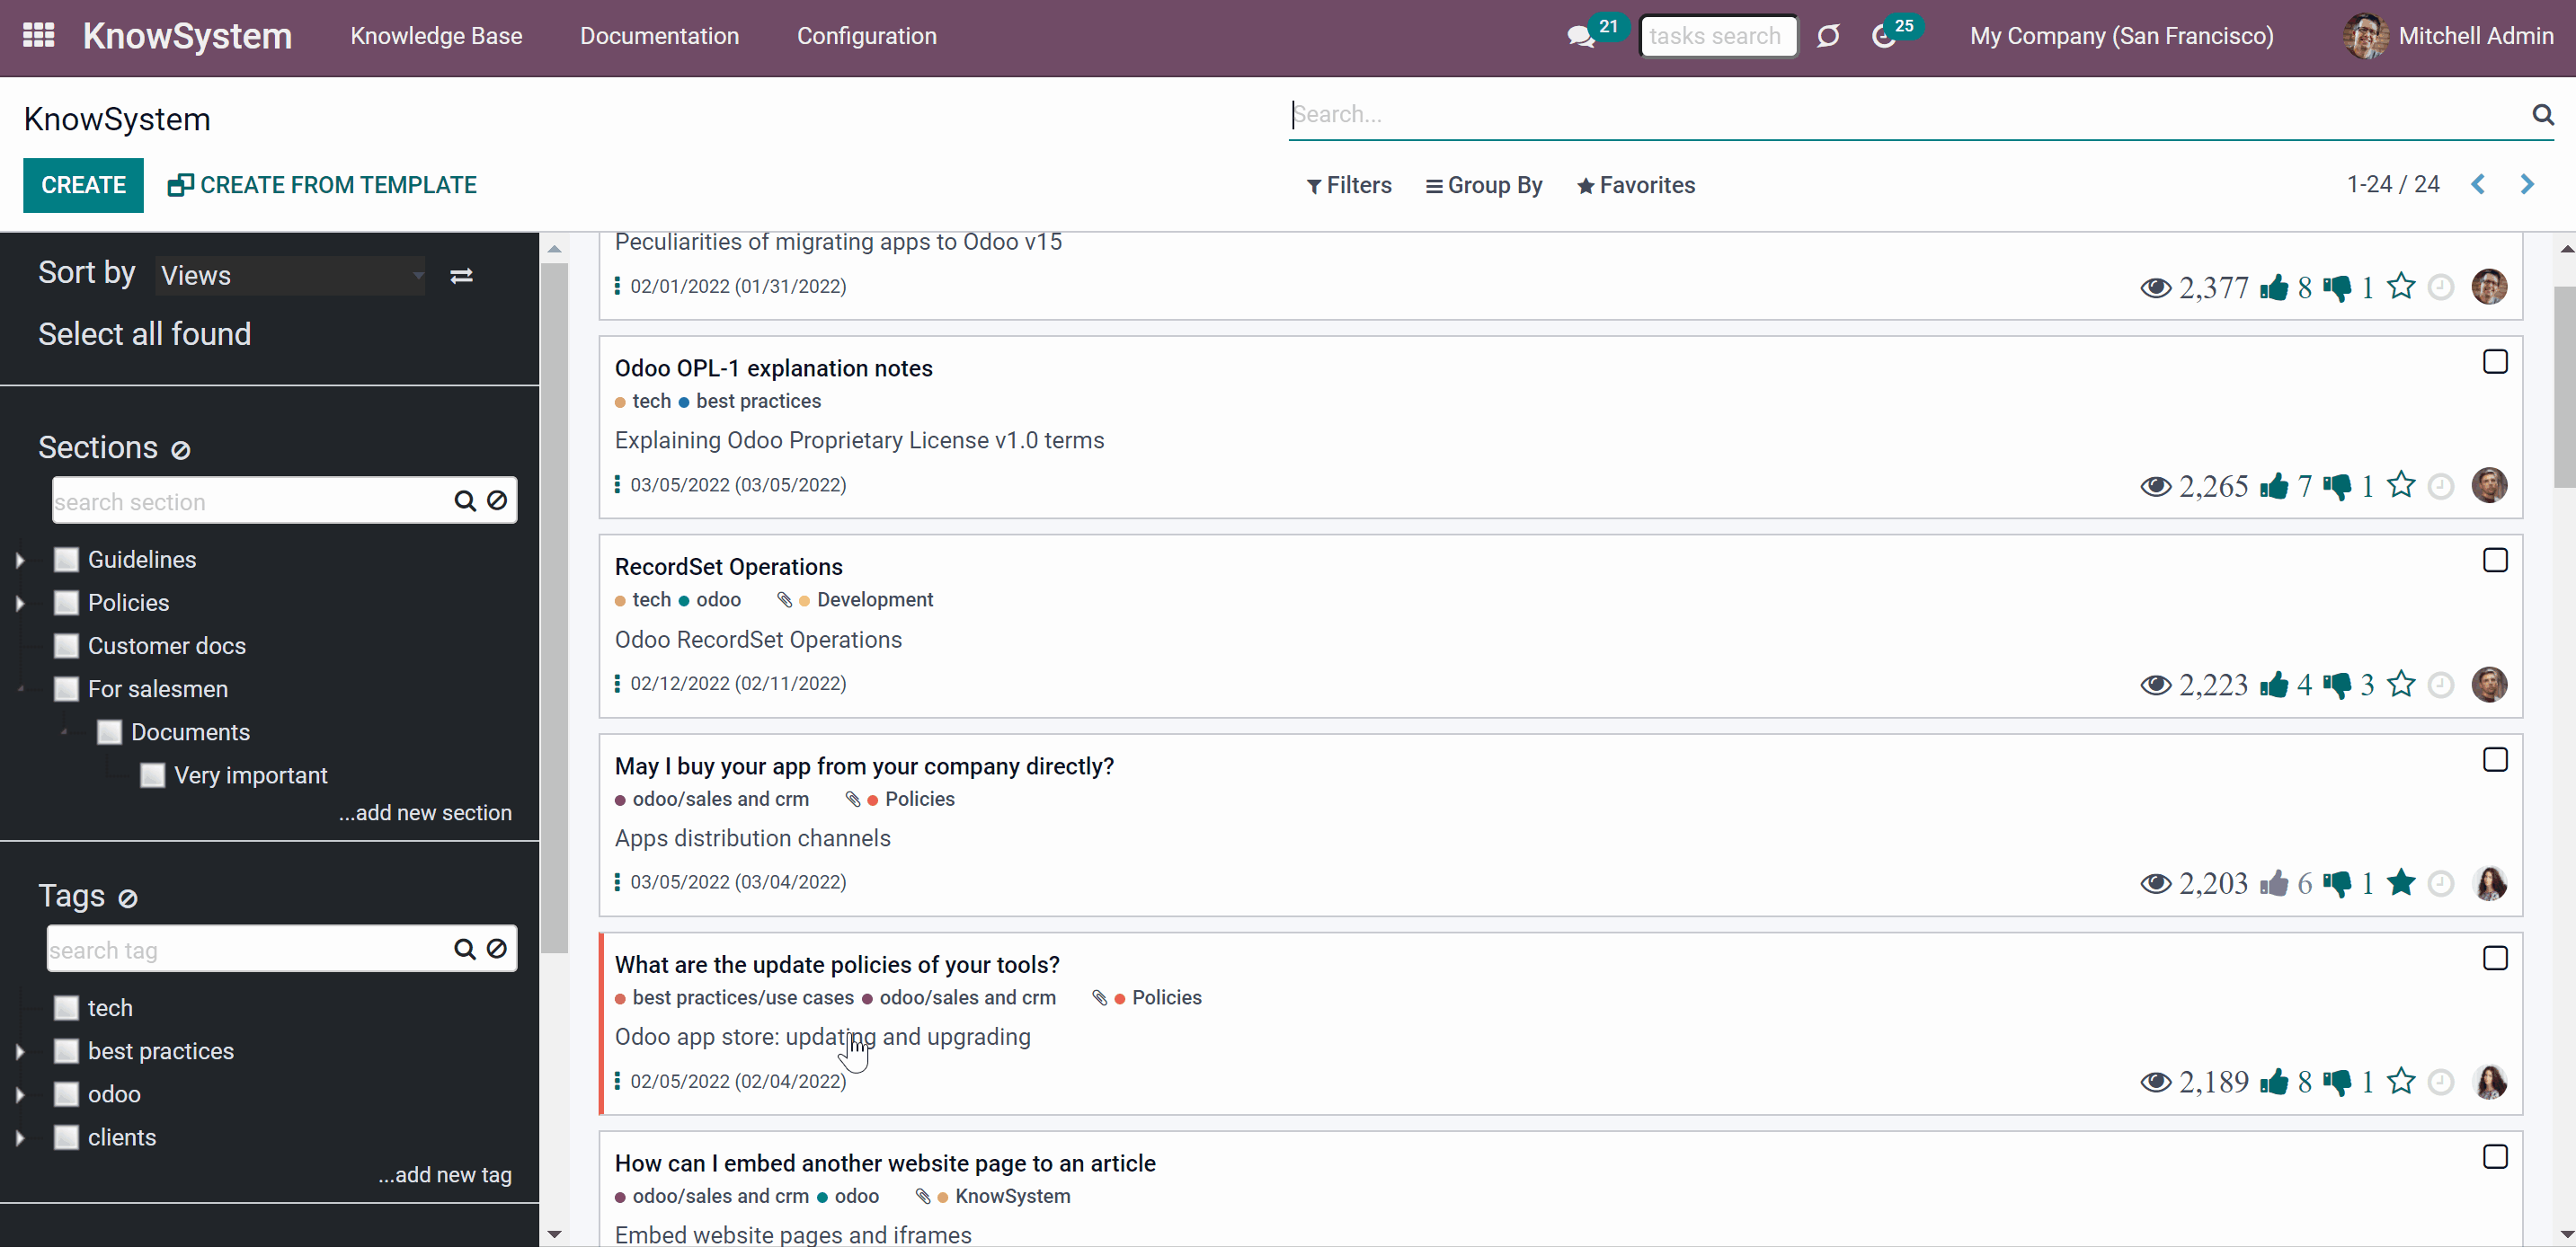Click the refresh icon in top bar

(1828, 37)
